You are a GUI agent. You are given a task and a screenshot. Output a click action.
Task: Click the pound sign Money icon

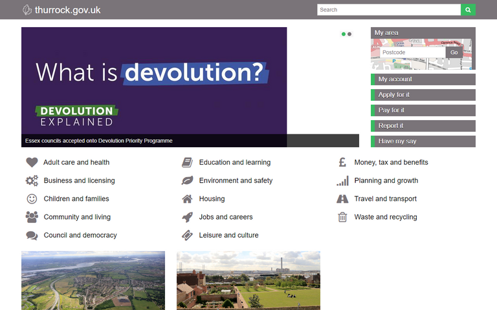coord(342,163)
